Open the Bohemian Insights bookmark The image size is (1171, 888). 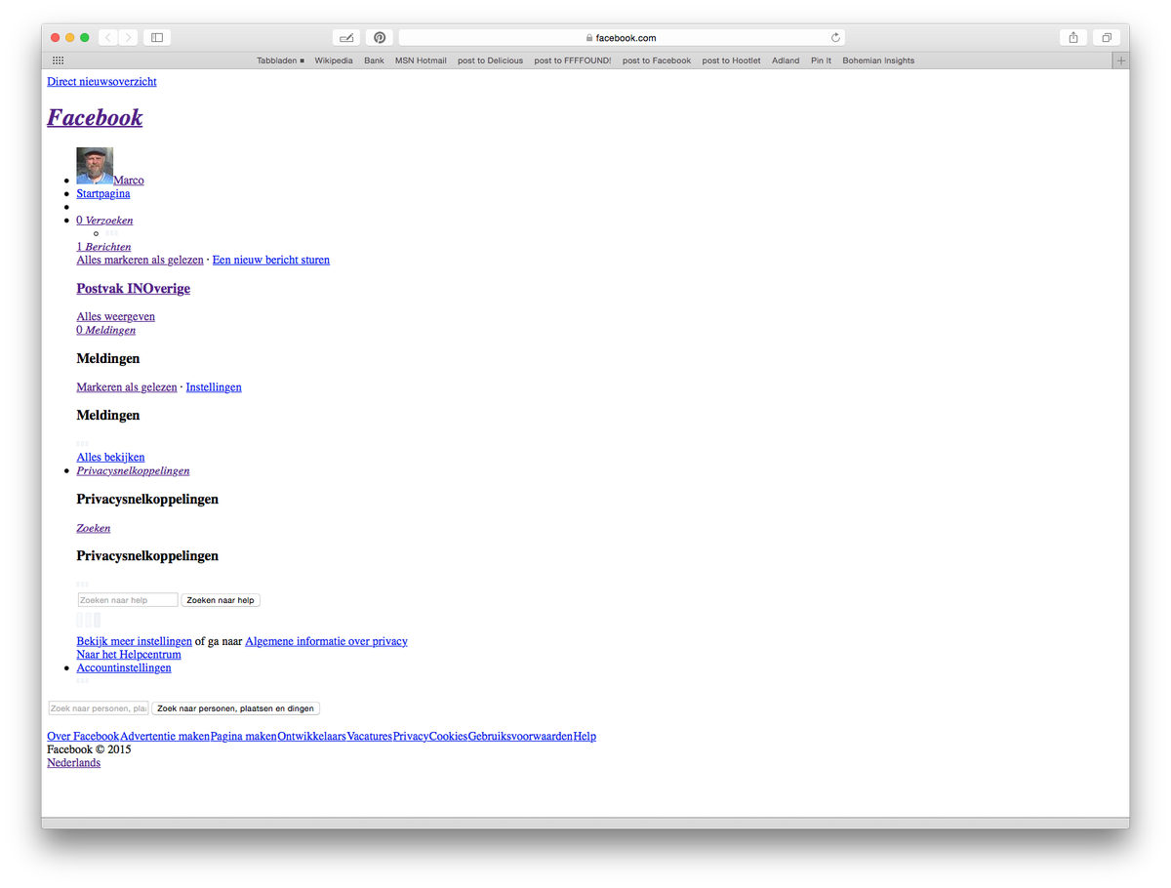[x=878, y=61]
